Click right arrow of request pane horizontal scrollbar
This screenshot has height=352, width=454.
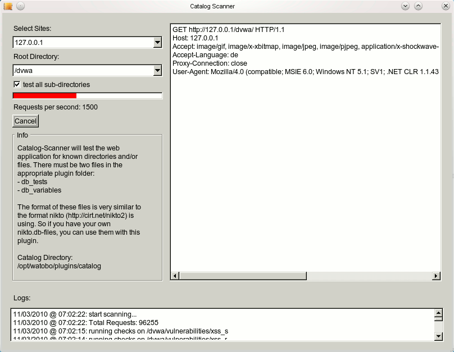[x=436, y=276]
